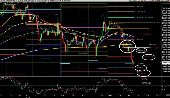Click the 25.00 stochastic level label
The image size is (170, 98).
click(163, 90)
